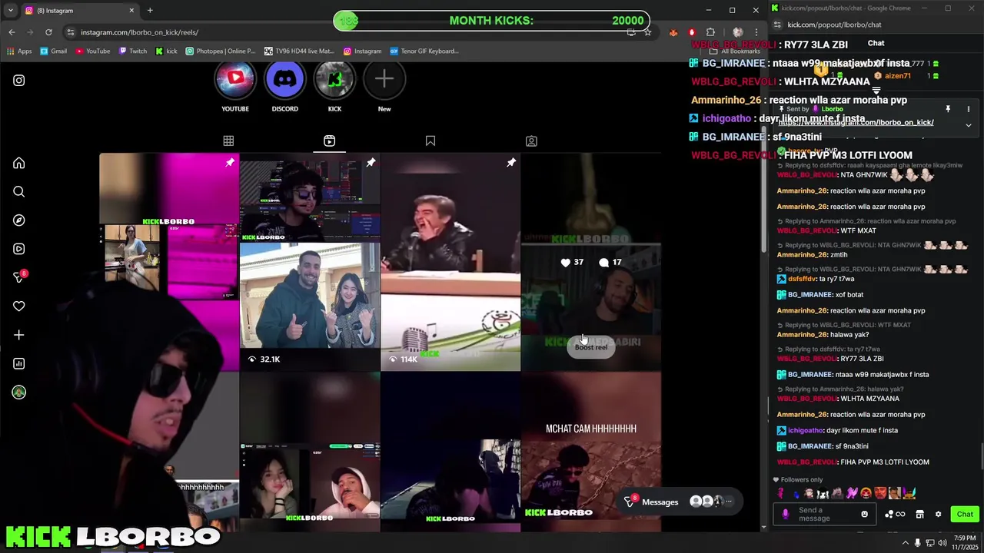Open the reel showing 32.1K views

click(310, 262)
